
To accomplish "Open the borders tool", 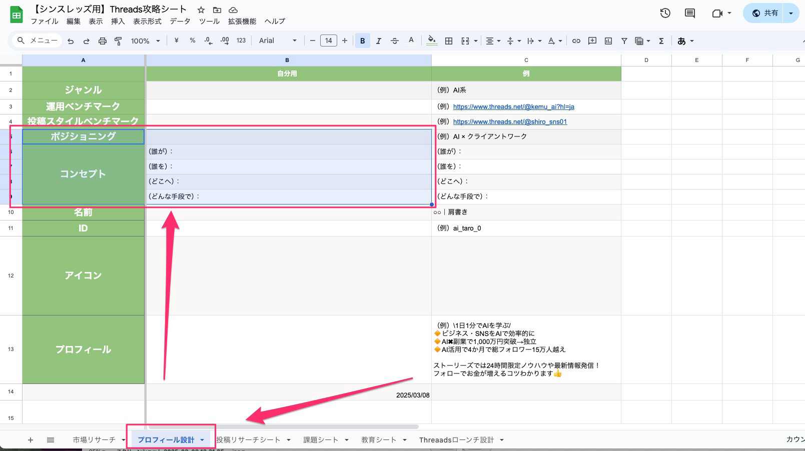I will click(x=449, y=41).
